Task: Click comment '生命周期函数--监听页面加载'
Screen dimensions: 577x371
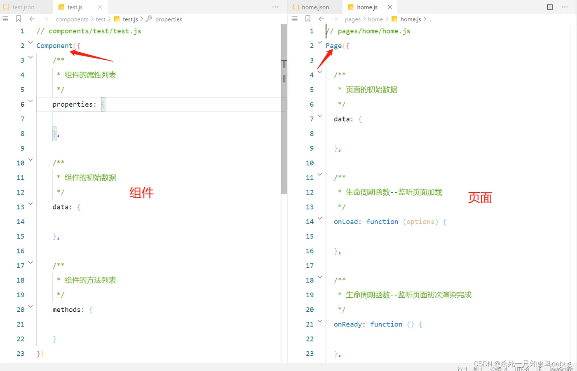Action: coord(394,192)
